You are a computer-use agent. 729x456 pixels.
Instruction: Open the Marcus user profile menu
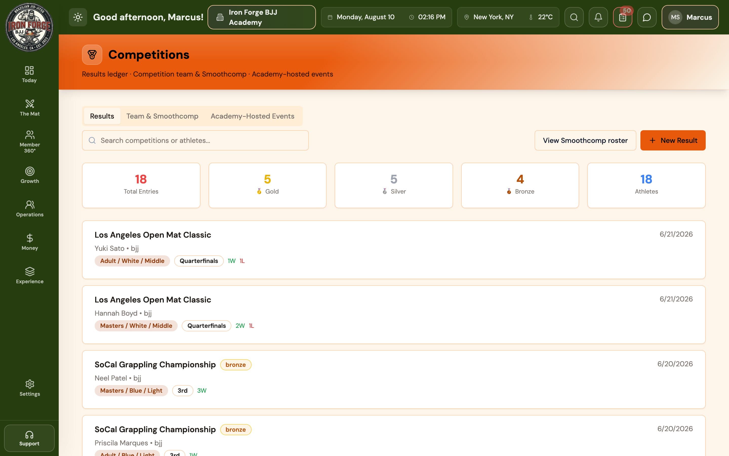click(x=690, y=17)
